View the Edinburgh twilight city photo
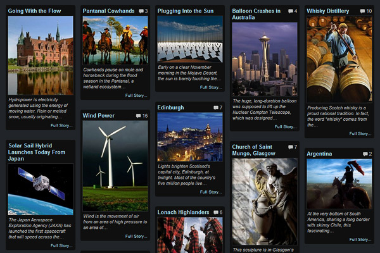 tap(190, 137)
